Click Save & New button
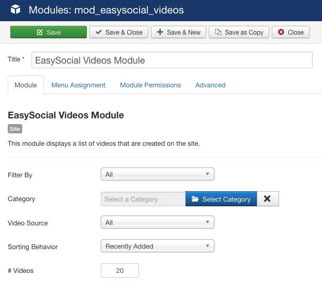The image size is (322, 291). pos(178,32)
